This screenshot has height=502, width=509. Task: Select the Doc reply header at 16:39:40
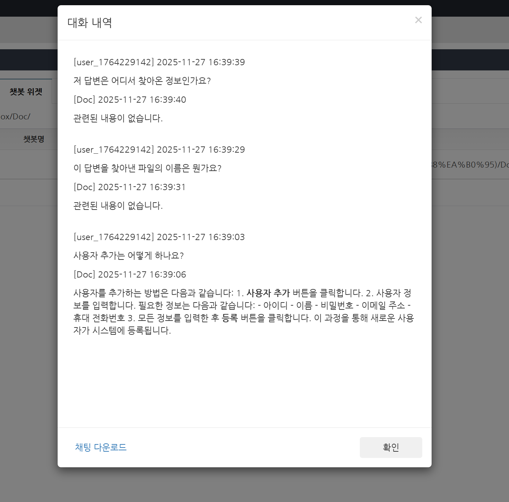[130, 100]
